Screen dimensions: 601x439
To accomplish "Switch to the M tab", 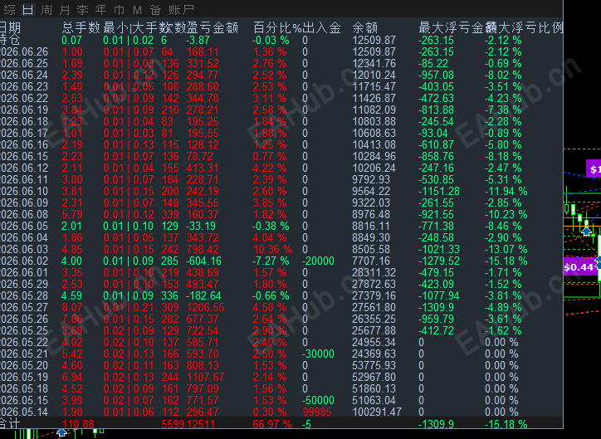I will point(137,10).
